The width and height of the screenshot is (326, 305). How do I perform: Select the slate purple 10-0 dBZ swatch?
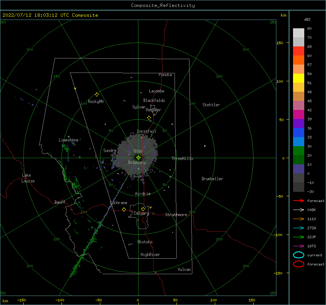coord(298,169)
